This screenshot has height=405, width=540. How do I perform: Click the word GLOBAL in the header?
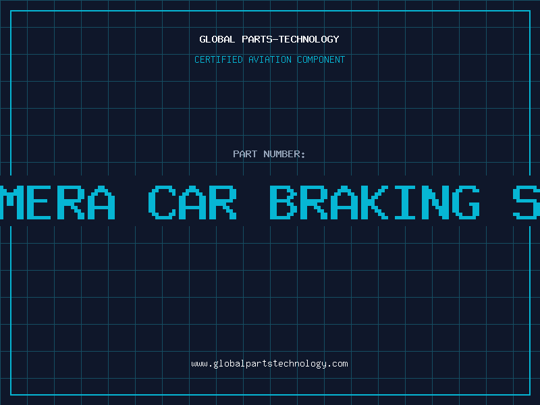pyautogui.click(x=217, y=39)
